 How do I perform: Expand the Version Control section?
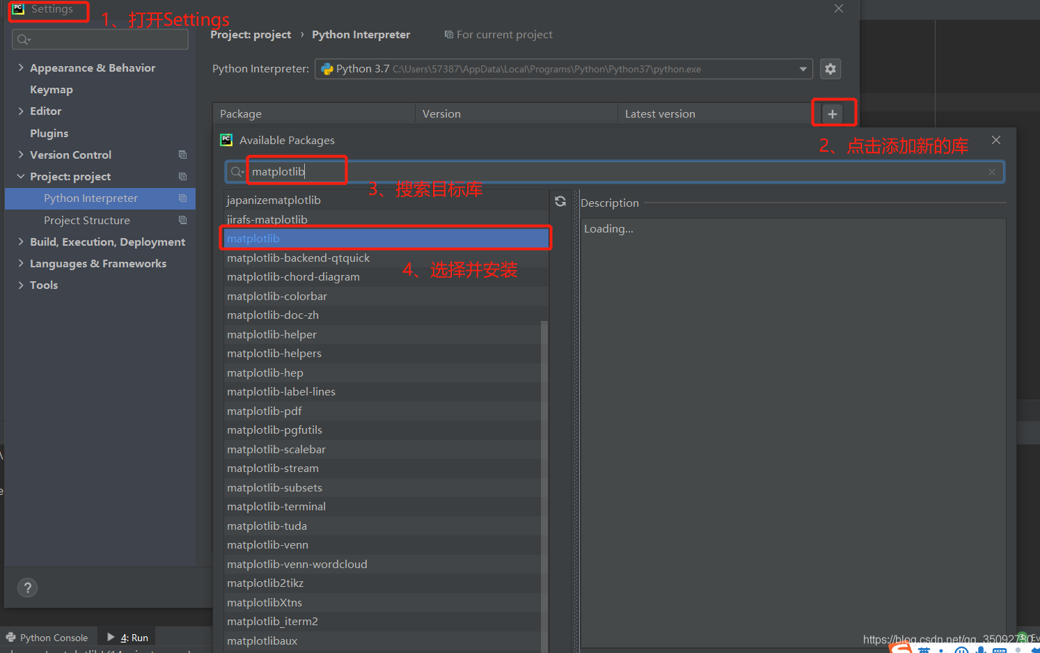21,155
